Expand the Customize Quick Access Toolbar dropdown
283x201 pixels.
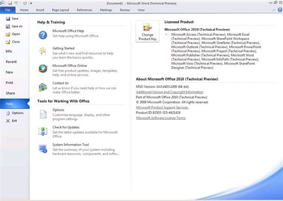[x=31, y=4]
